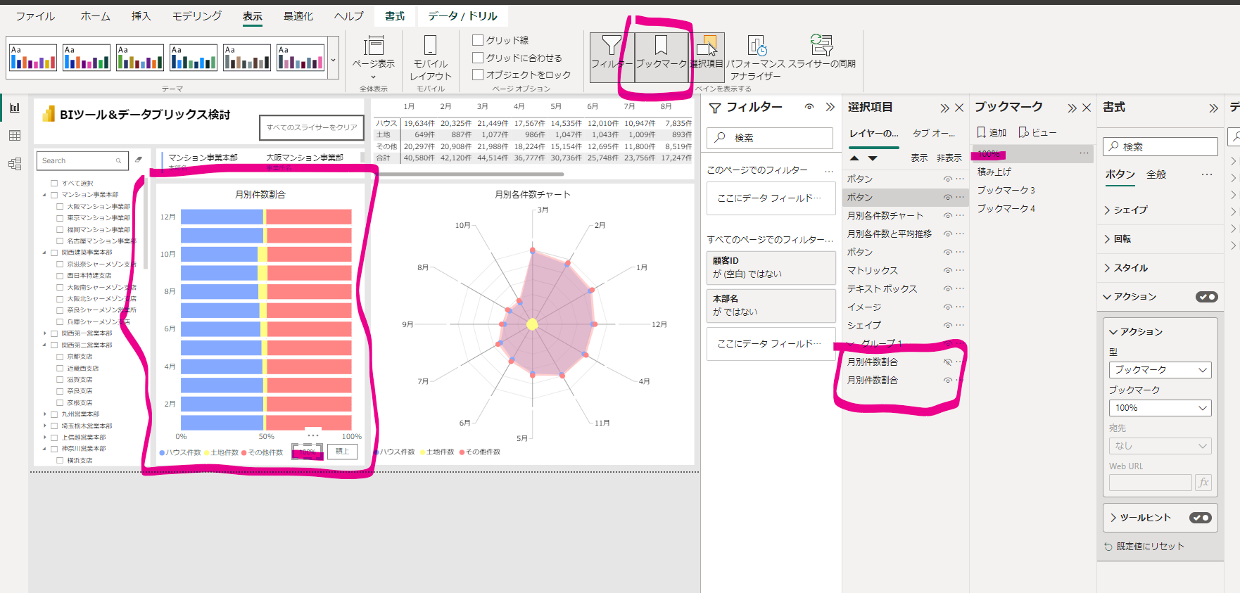
Task: Open the 書式 ribbon tab
Action: [395, 15]
